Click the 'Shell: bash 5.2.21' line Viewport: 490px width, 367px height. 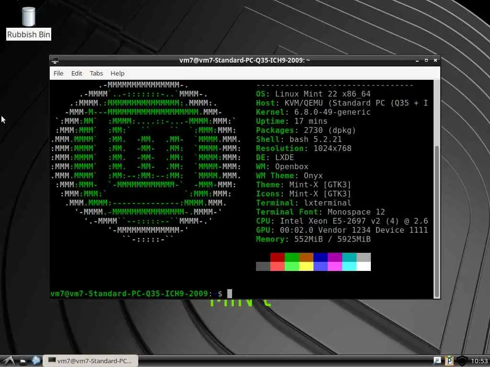299,139
